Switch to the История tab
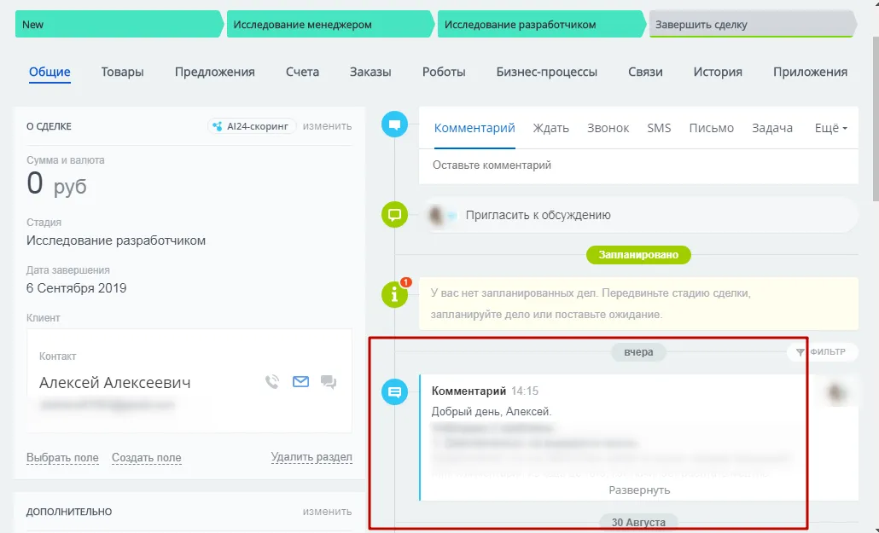 pos(718,72)
